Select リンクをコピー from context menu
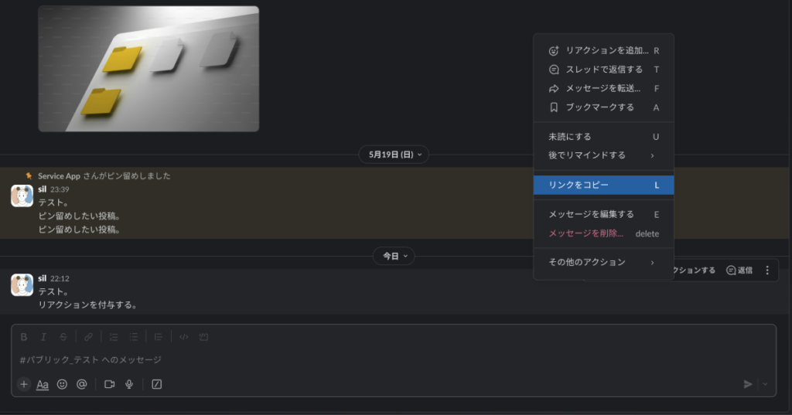 tap(603, 185)
